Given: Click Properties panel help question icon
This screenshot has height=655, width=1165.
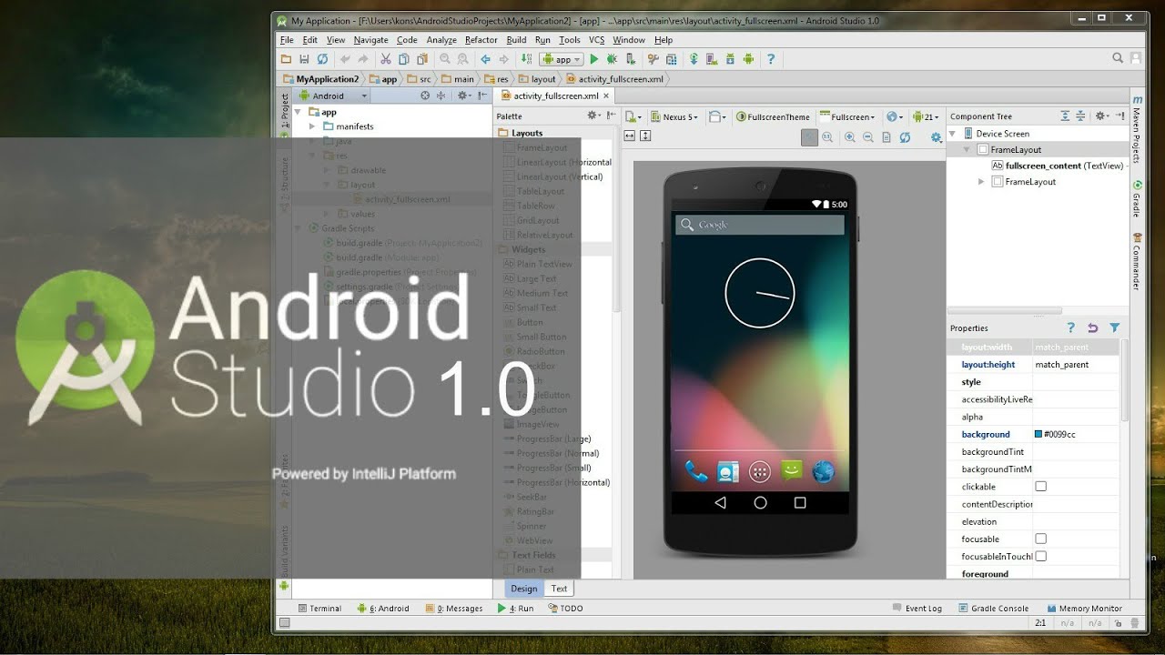Looking at the screenshot, I should coord(1071,328).
